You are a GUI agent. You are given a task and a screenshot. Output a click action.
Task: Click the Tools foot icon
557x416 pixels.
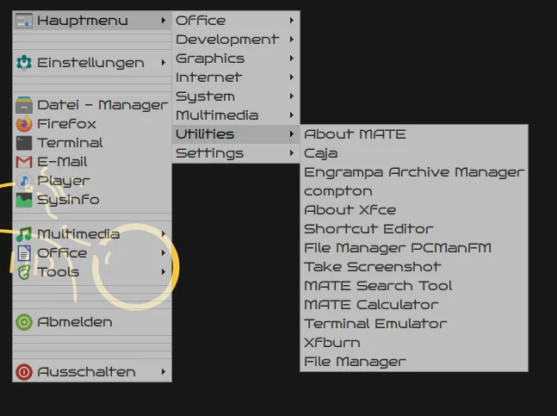coord(24,272)
